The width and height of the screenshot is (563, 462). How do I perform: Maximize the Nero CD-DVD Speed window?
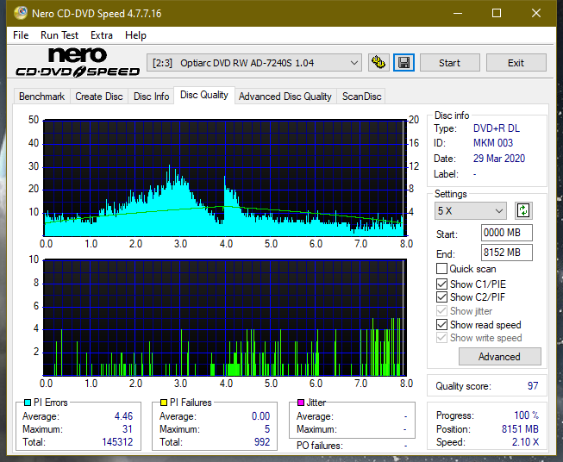(x=497, y=13)
